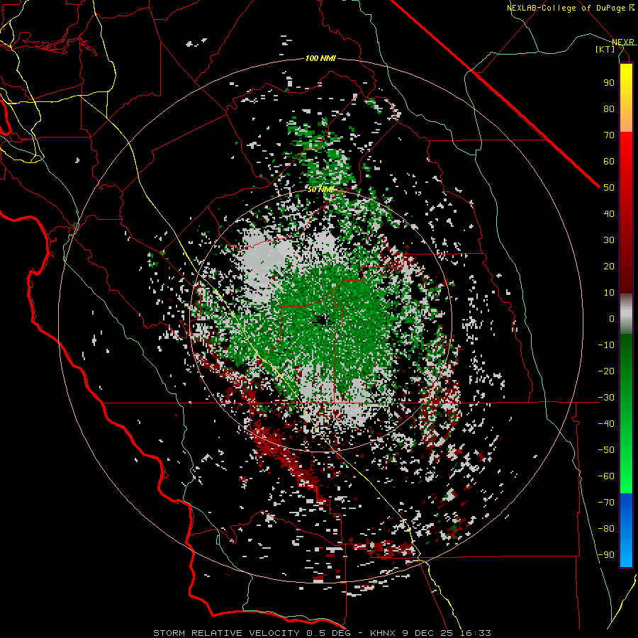Click the Storm Relative Velocity caption at bottom
The height and width of the screenshot is (638, 638).
[x=322, y=633]
